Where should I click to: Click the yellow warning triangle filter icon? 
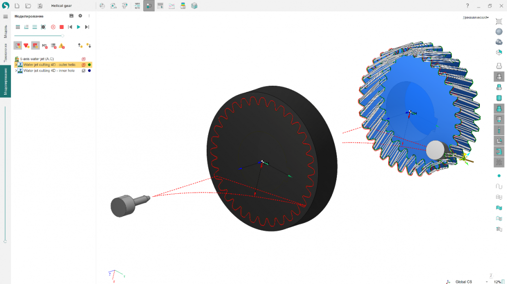pos(62,46)
